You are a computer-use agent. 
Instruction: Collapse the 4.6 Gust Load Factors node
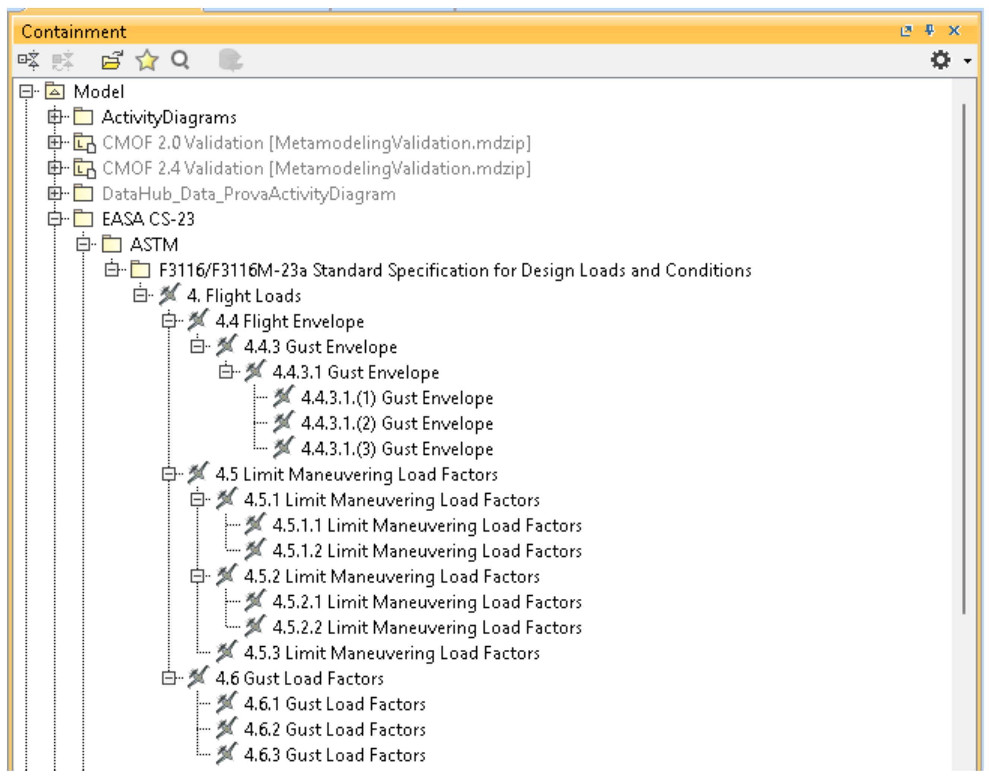[x=169, y=678]
